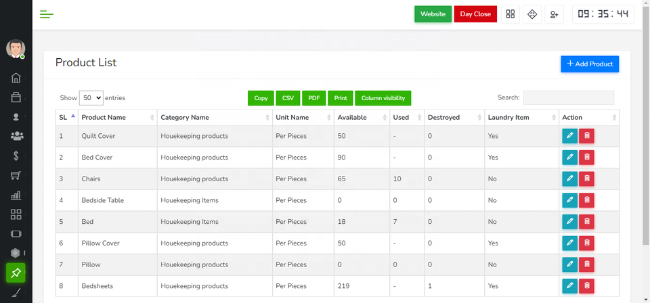Image resolution: width=650 pixels, height=303 pixels.
Task: Sort the table by Product Name column
Action: [x=117, y=118]
